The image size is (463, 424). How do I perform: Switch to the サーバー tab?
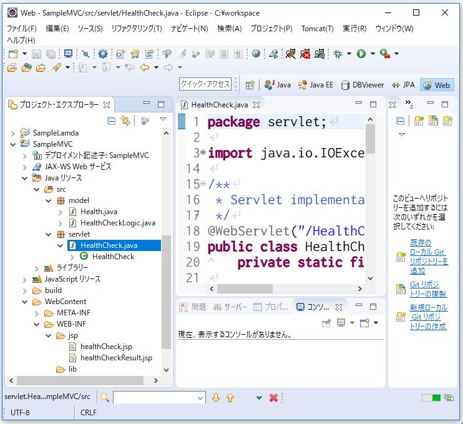[x=230, y=307]
